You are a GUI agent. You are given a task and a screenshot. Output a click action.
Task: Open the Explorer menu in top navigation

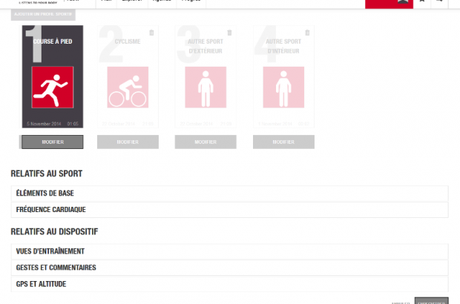(x=134, y=2)
